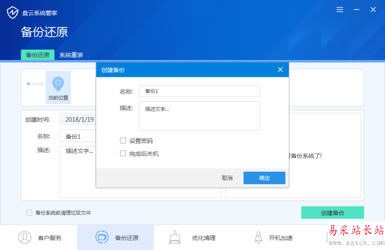This screenshot has width=385, height=250.
Task: Minimize the 盘云系统管家 window
Action: click(356, 10)
